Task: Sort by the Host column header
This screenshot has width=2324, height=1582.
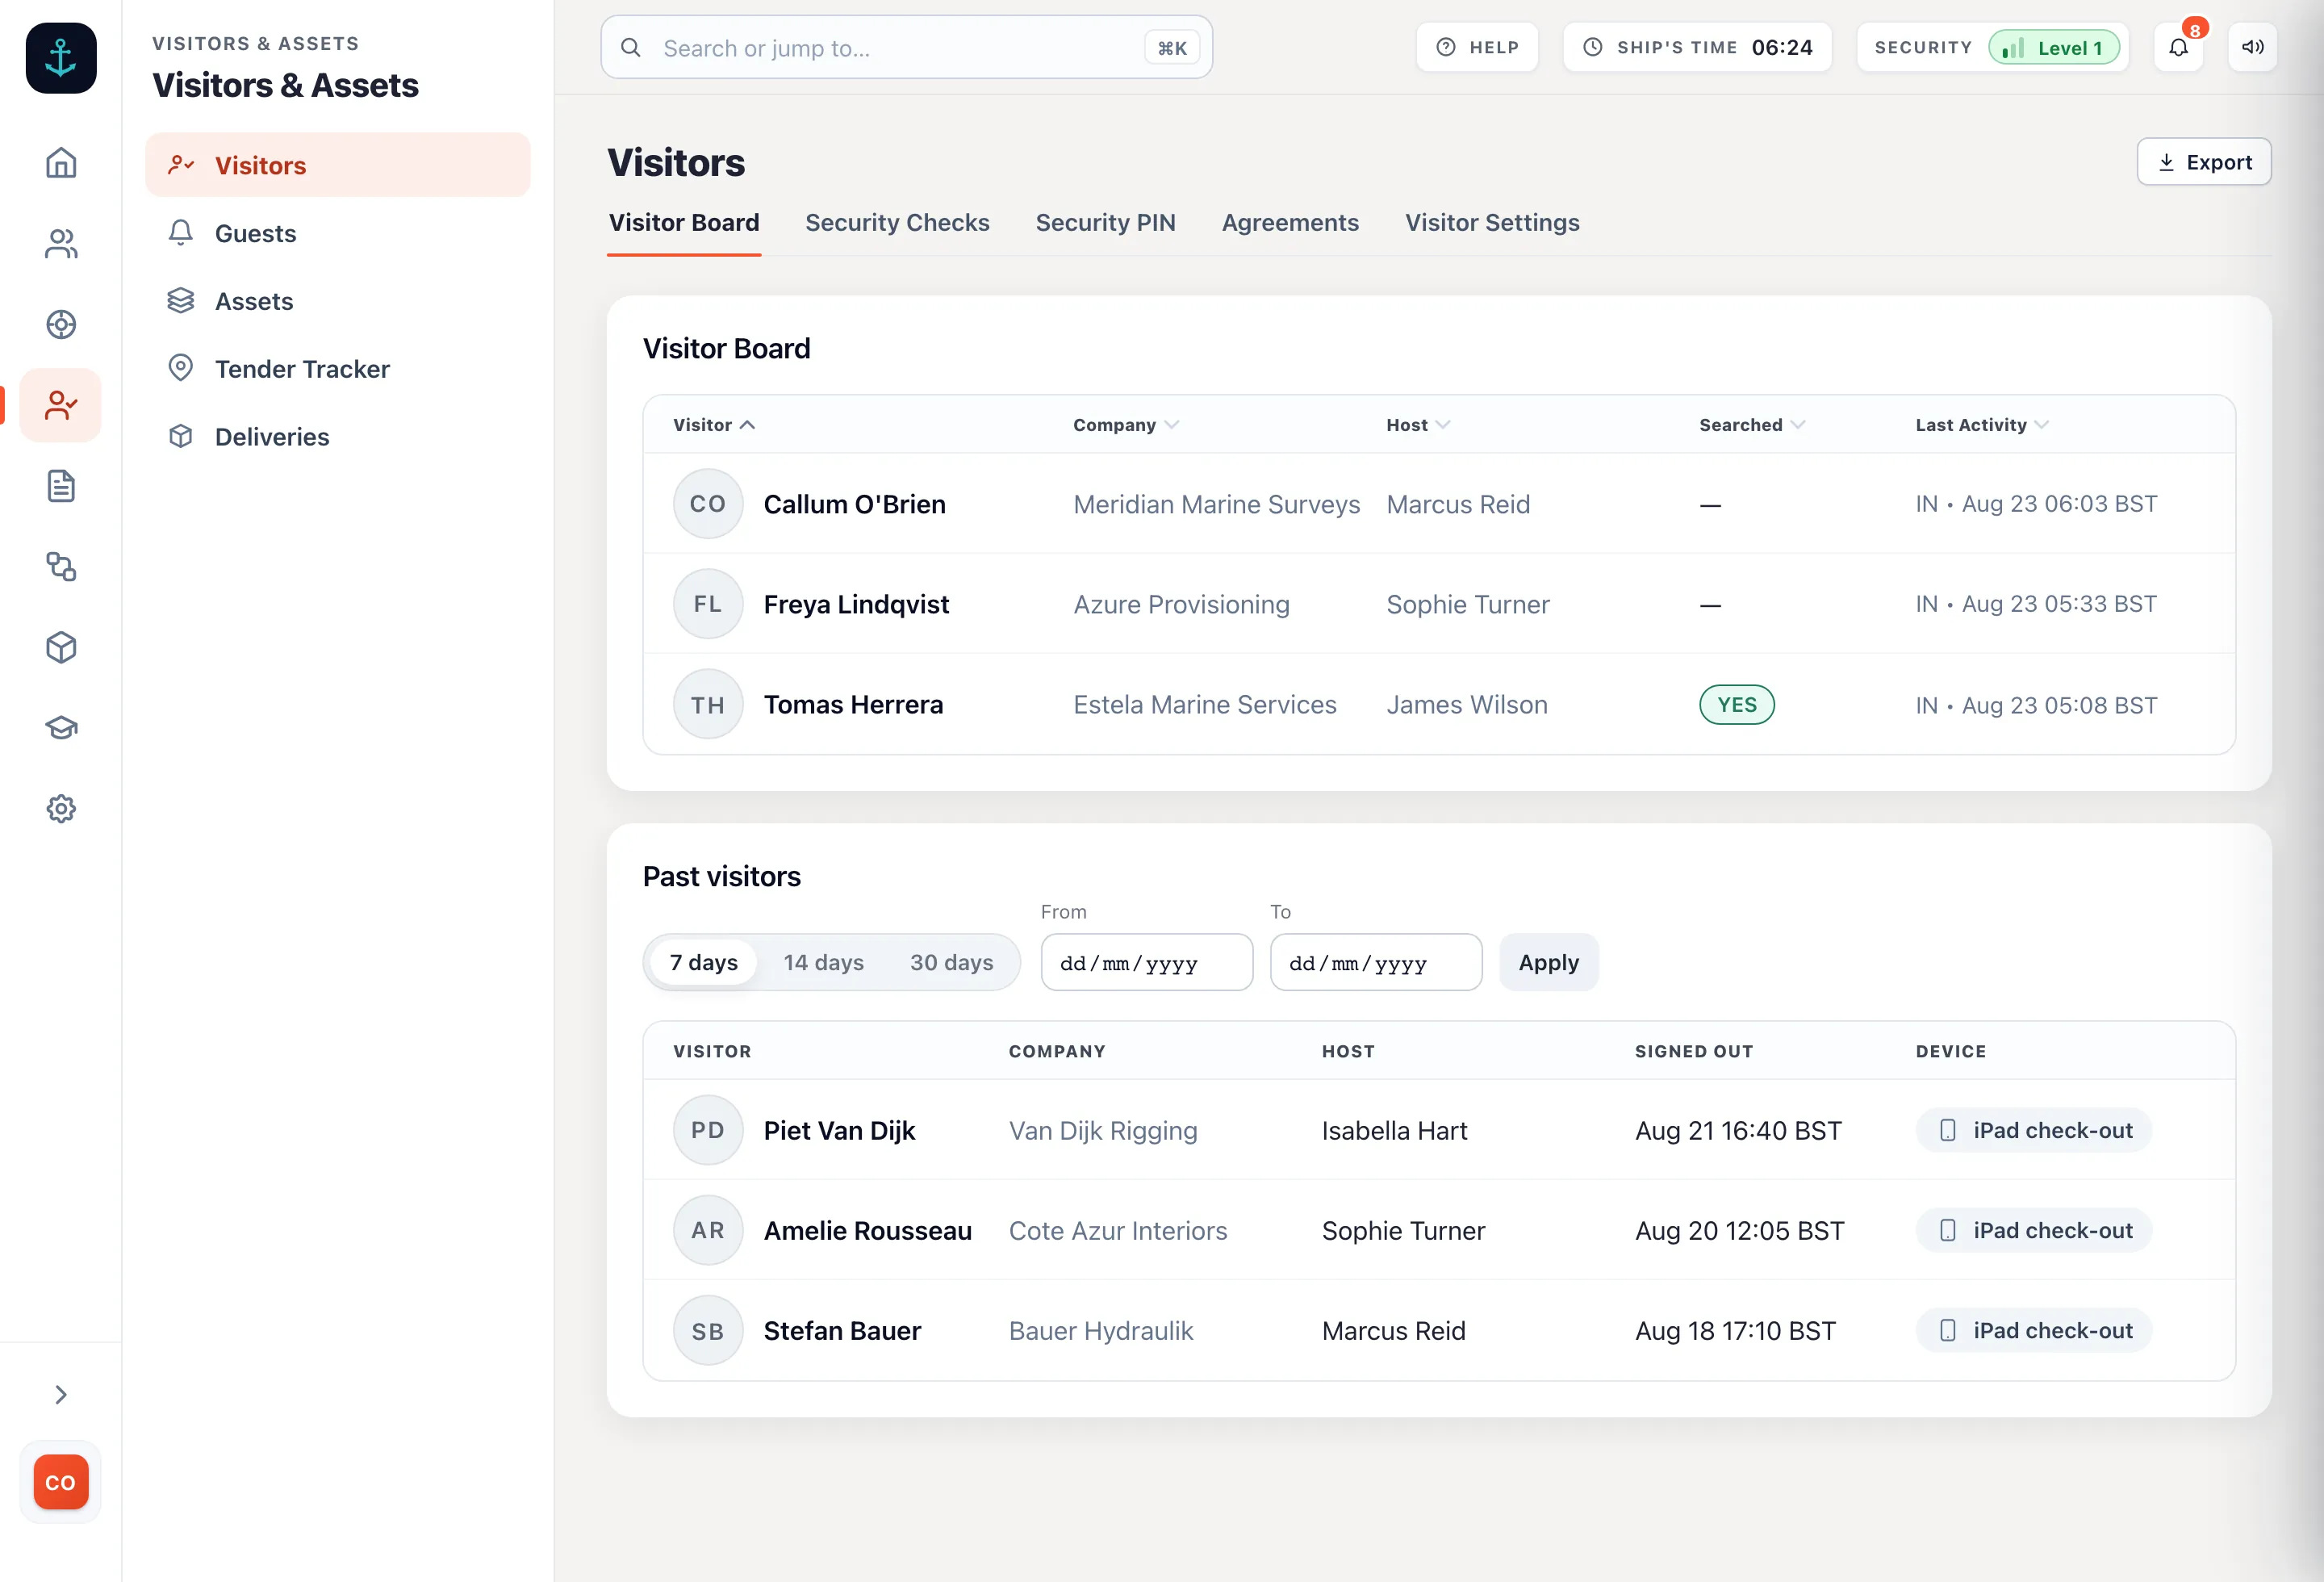Action: pos(1418,425)
